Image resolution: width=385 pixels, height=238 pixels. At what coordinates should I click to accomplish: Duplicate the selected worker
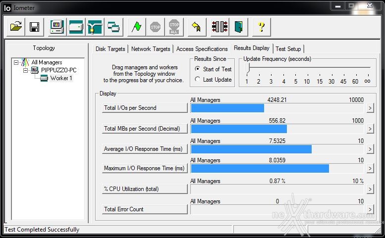click(x=113, y=27)
